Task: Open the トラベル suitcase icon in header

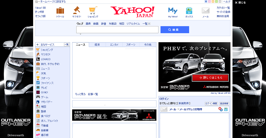Action: [60, 11]
